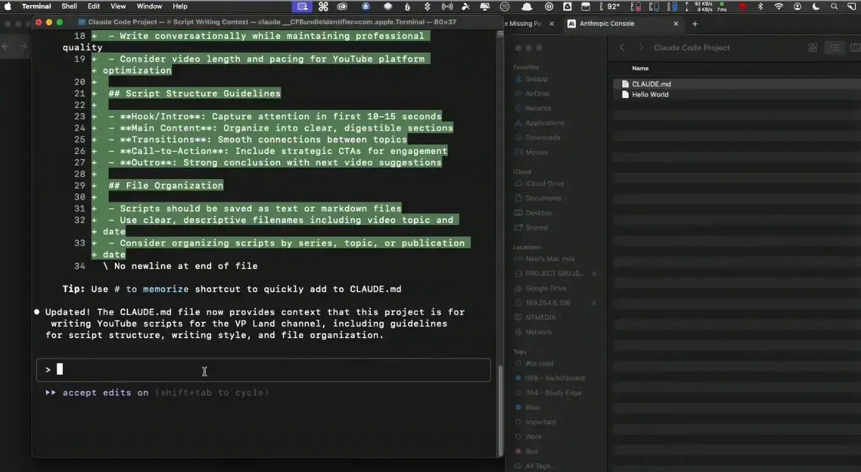This screenshot has height=472, width=861.
Task: Open the Apple menu
Action: (8, 6)
